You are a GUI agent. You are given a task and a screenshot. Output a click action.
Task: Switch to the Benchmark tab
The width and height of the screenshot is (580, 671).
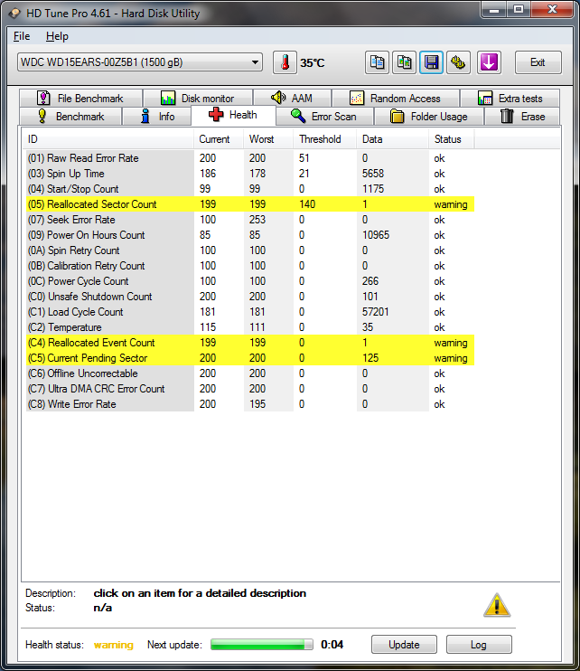70,117
